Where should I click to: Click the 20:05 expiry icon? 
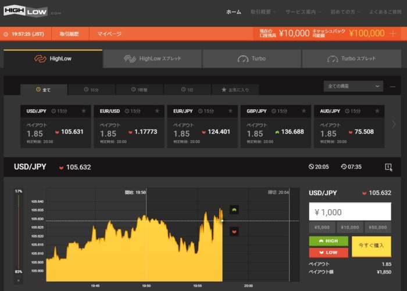[311, 167]
